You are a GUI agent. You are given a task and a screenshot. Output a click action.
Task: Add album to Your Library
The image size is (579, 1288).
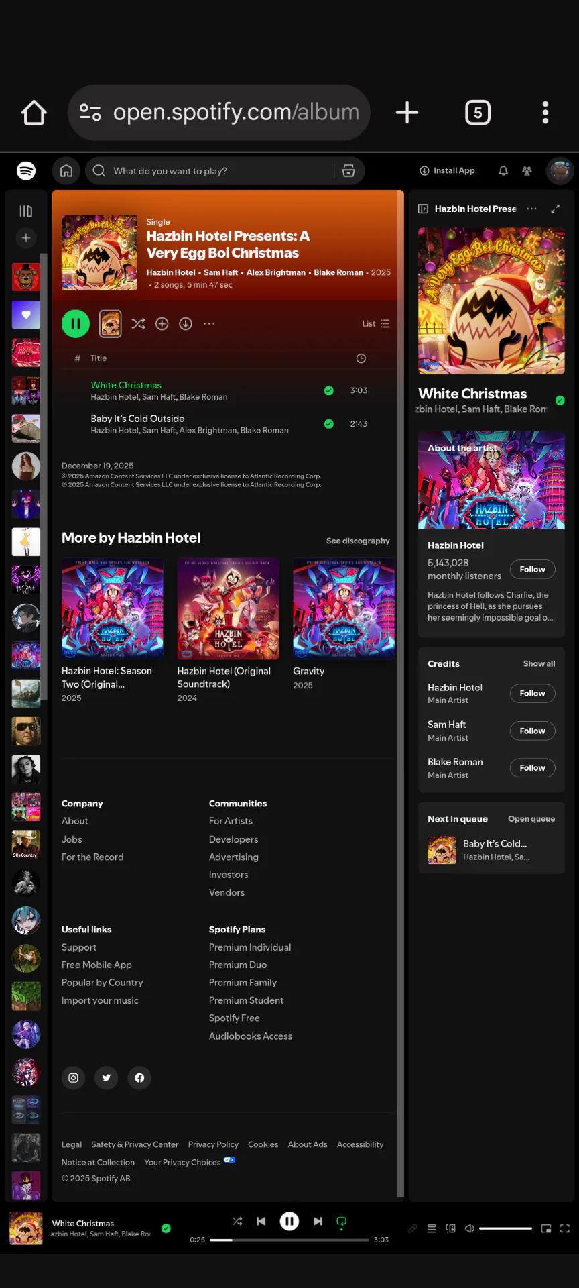(x=162, y=324)
